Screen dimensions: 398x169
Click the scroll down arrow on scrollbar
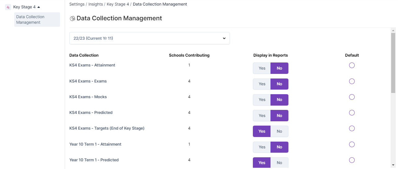pos(393,165)
